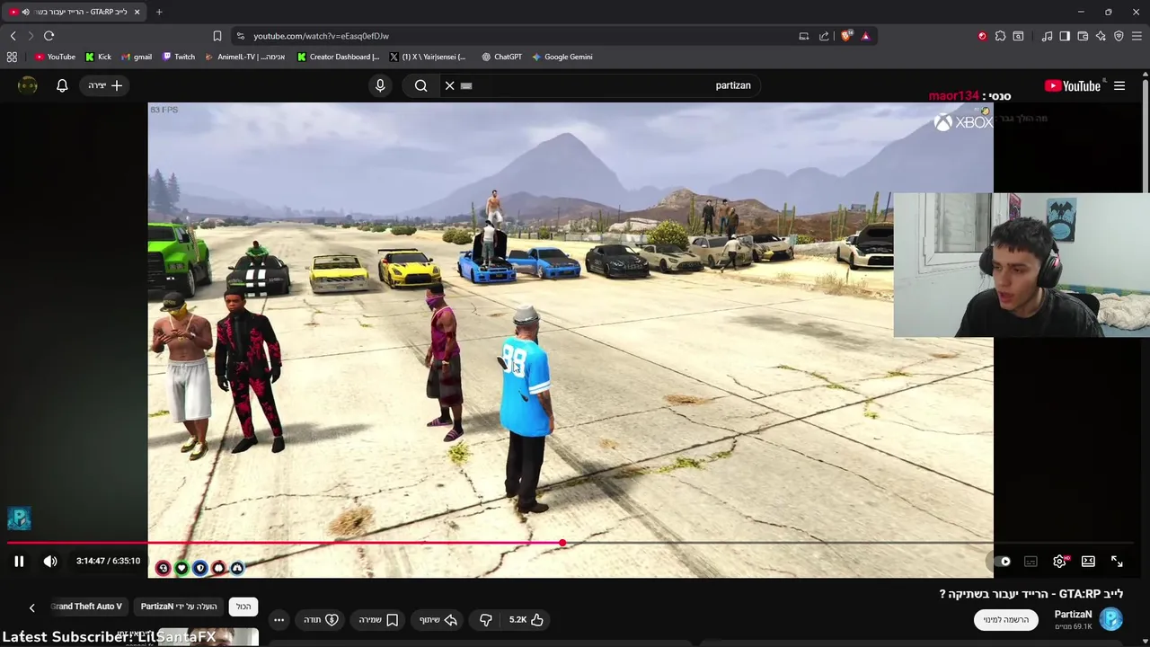Image resolution: width=1150 pixels, height=647 pixels.
Task: Like the video with thumbs up 5.2K
Action: coord(526,620)
